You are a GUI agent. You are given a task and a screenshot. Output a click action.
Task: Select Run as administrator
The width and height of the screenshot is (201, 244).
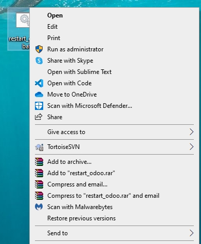114,49
